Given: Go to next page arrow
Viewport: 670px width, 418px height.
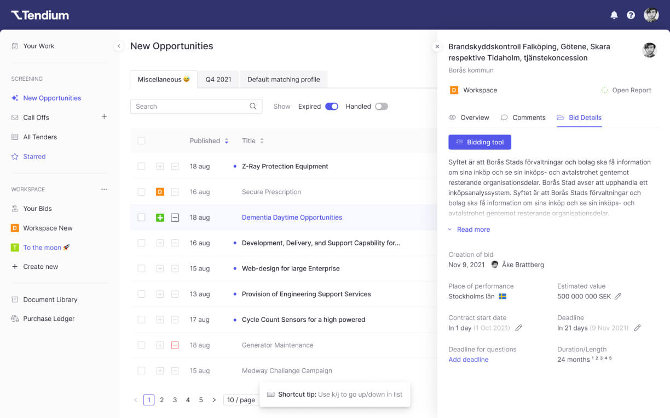Looking at the screenshot, I should point(214,400).
